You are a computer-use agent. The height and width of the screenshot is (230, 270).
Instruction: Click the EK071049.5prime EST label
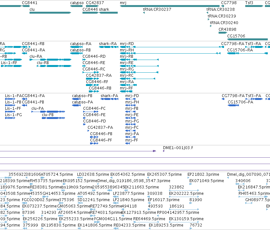point(207,181)
